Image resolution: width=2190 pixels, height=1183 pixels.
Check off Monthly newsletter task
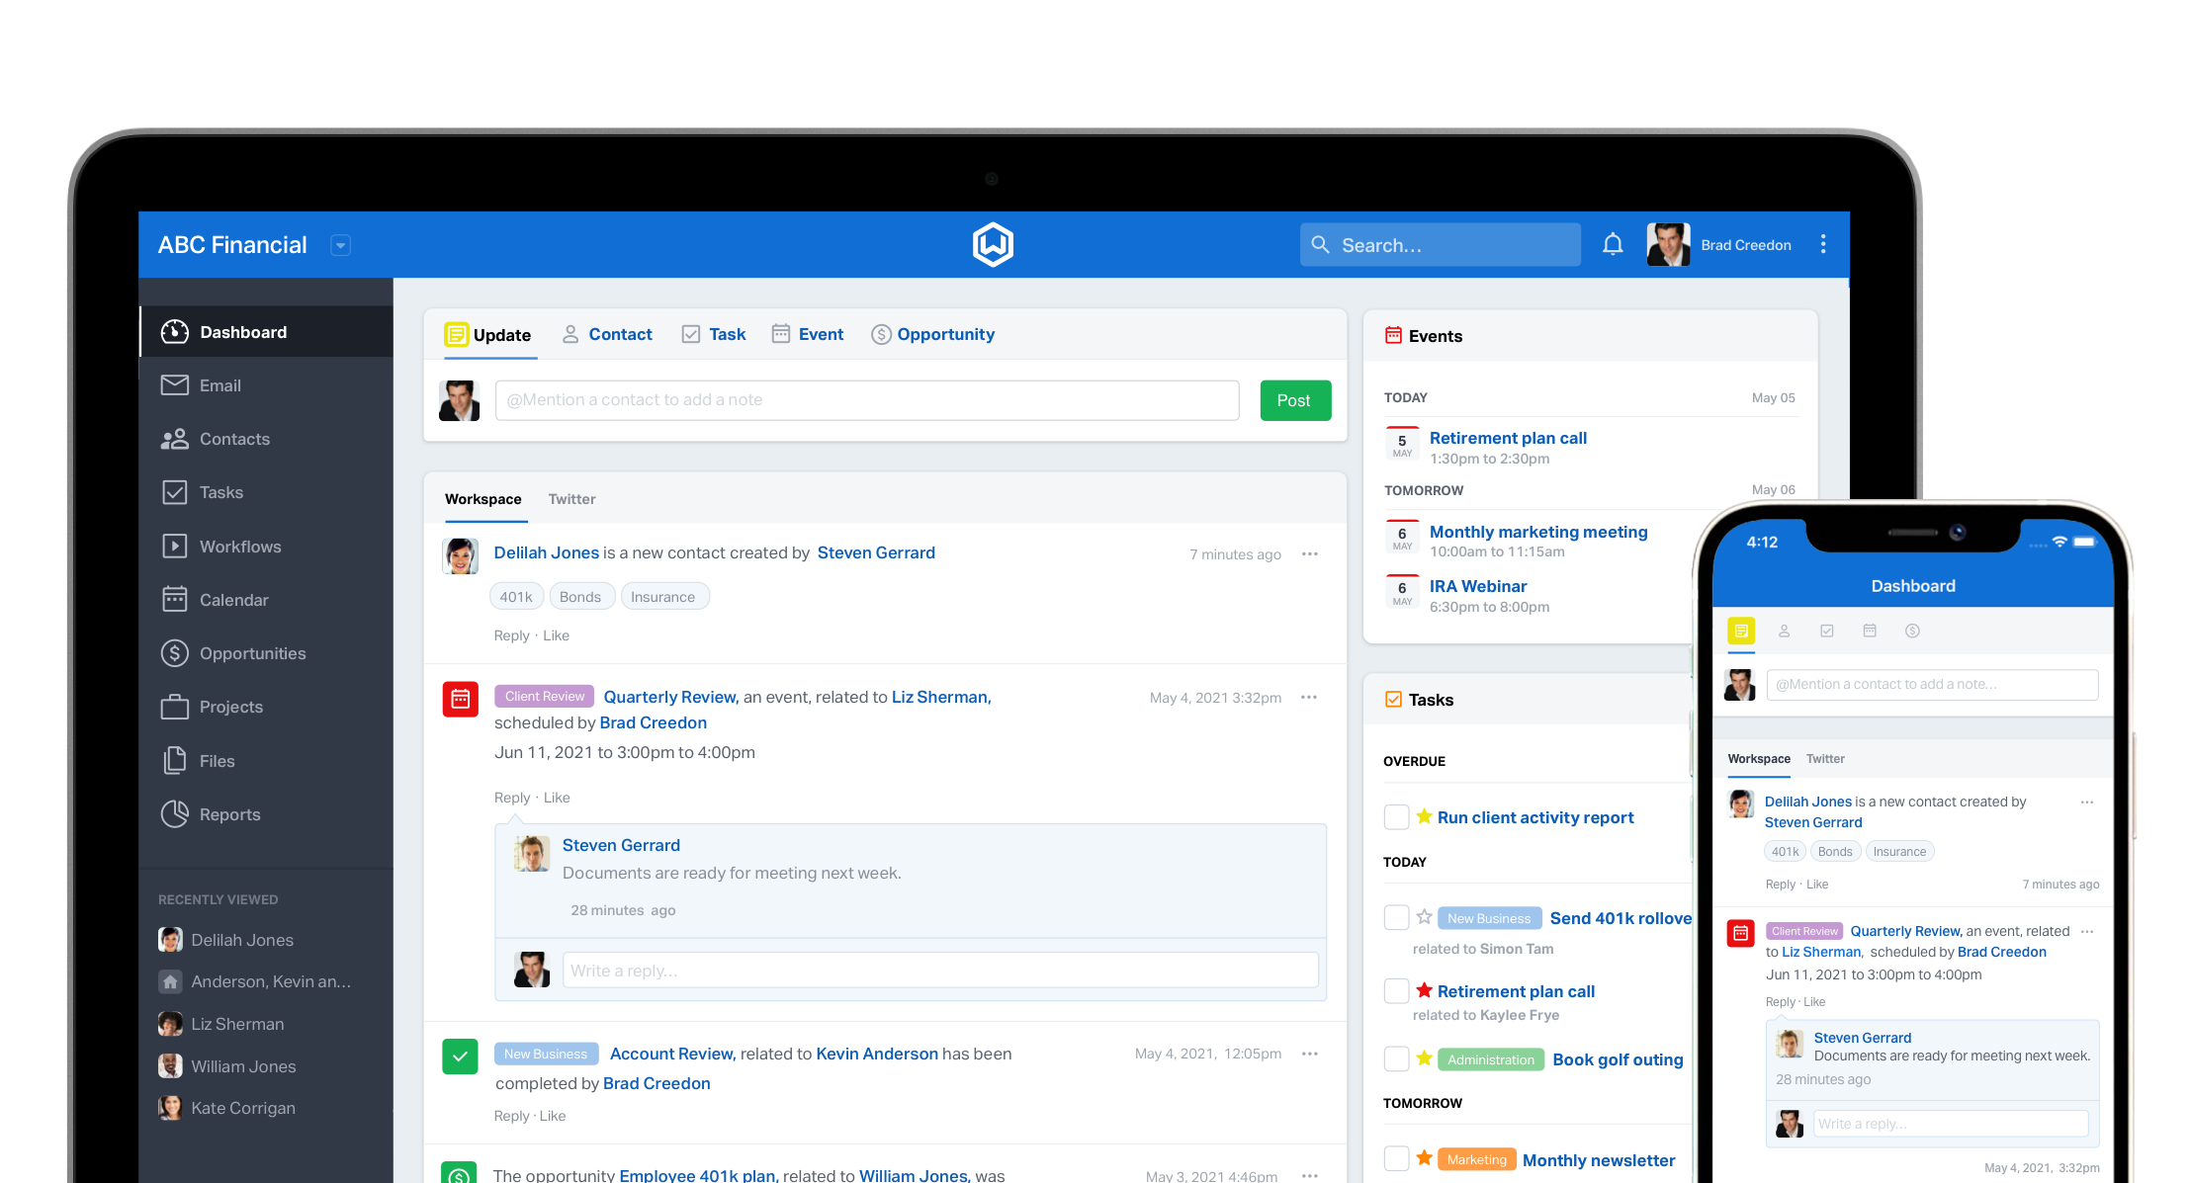point(1396,1158)
